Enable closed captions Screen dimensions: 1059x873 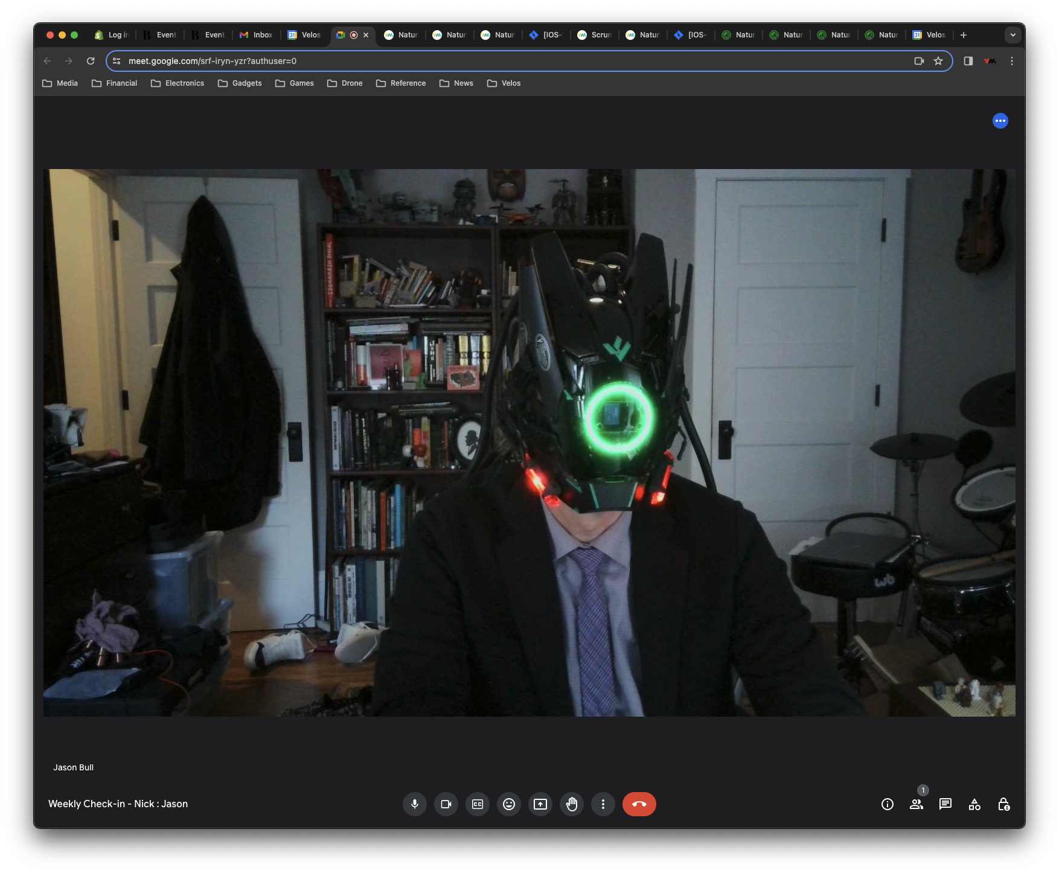[x=477, y=804]
